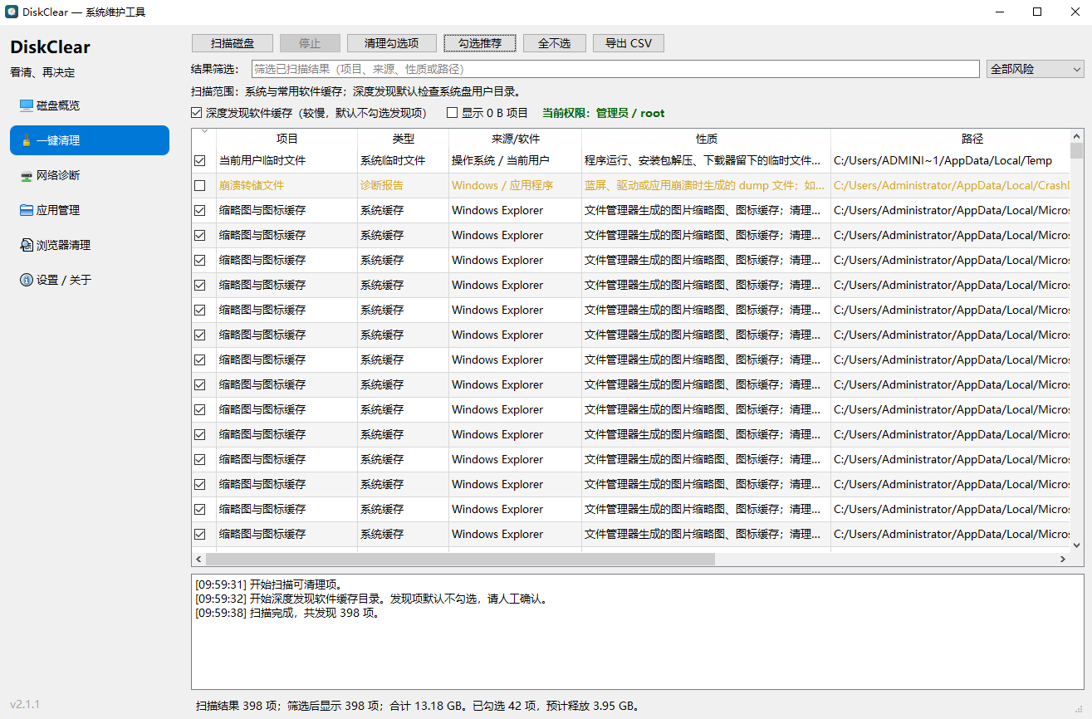Expand the sort indicator above checkbox column
The image size is (1092, 719).
click(x=204, y=131)
